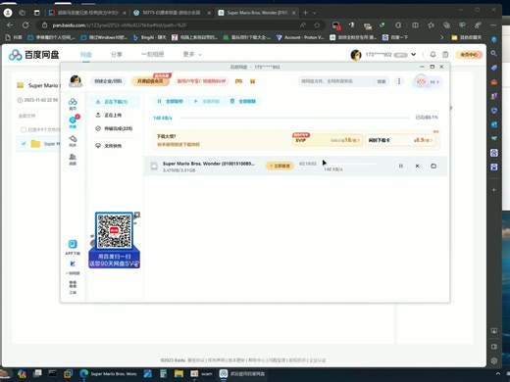The image size is (510, 382).
Task: Click the overall download progress bar
Action: tap(295, 118)
